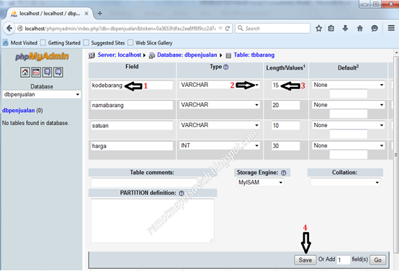Open Most Visited bookmarks folder
This screenshot has height=271, width=399.
tap(20, 42)
